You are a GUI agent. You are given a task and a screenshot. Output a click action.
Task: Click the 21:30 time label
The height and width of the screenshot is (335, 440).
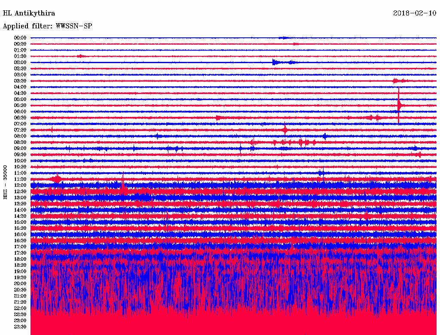(x=20, y=302)
